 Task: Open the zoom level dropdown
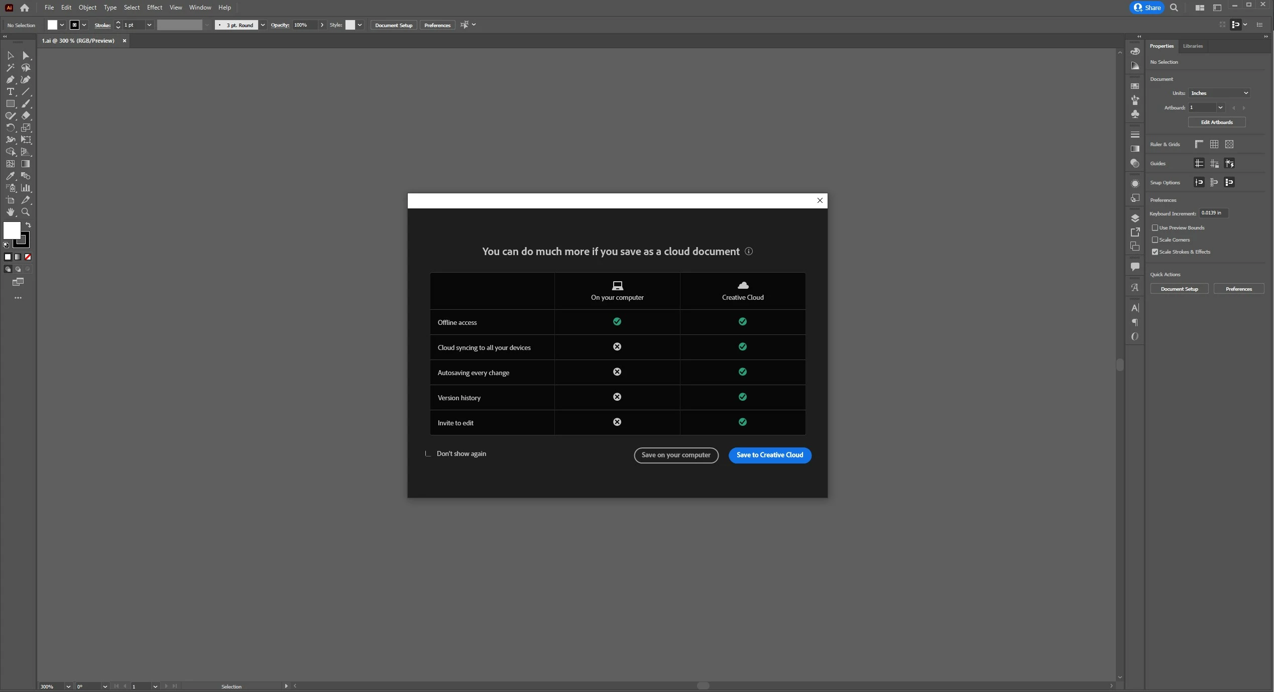tap(68, 686)
